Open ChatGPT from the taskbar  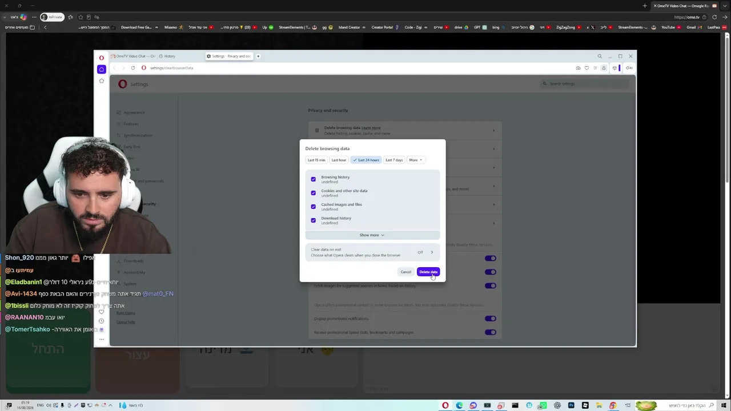click(557, 405)
